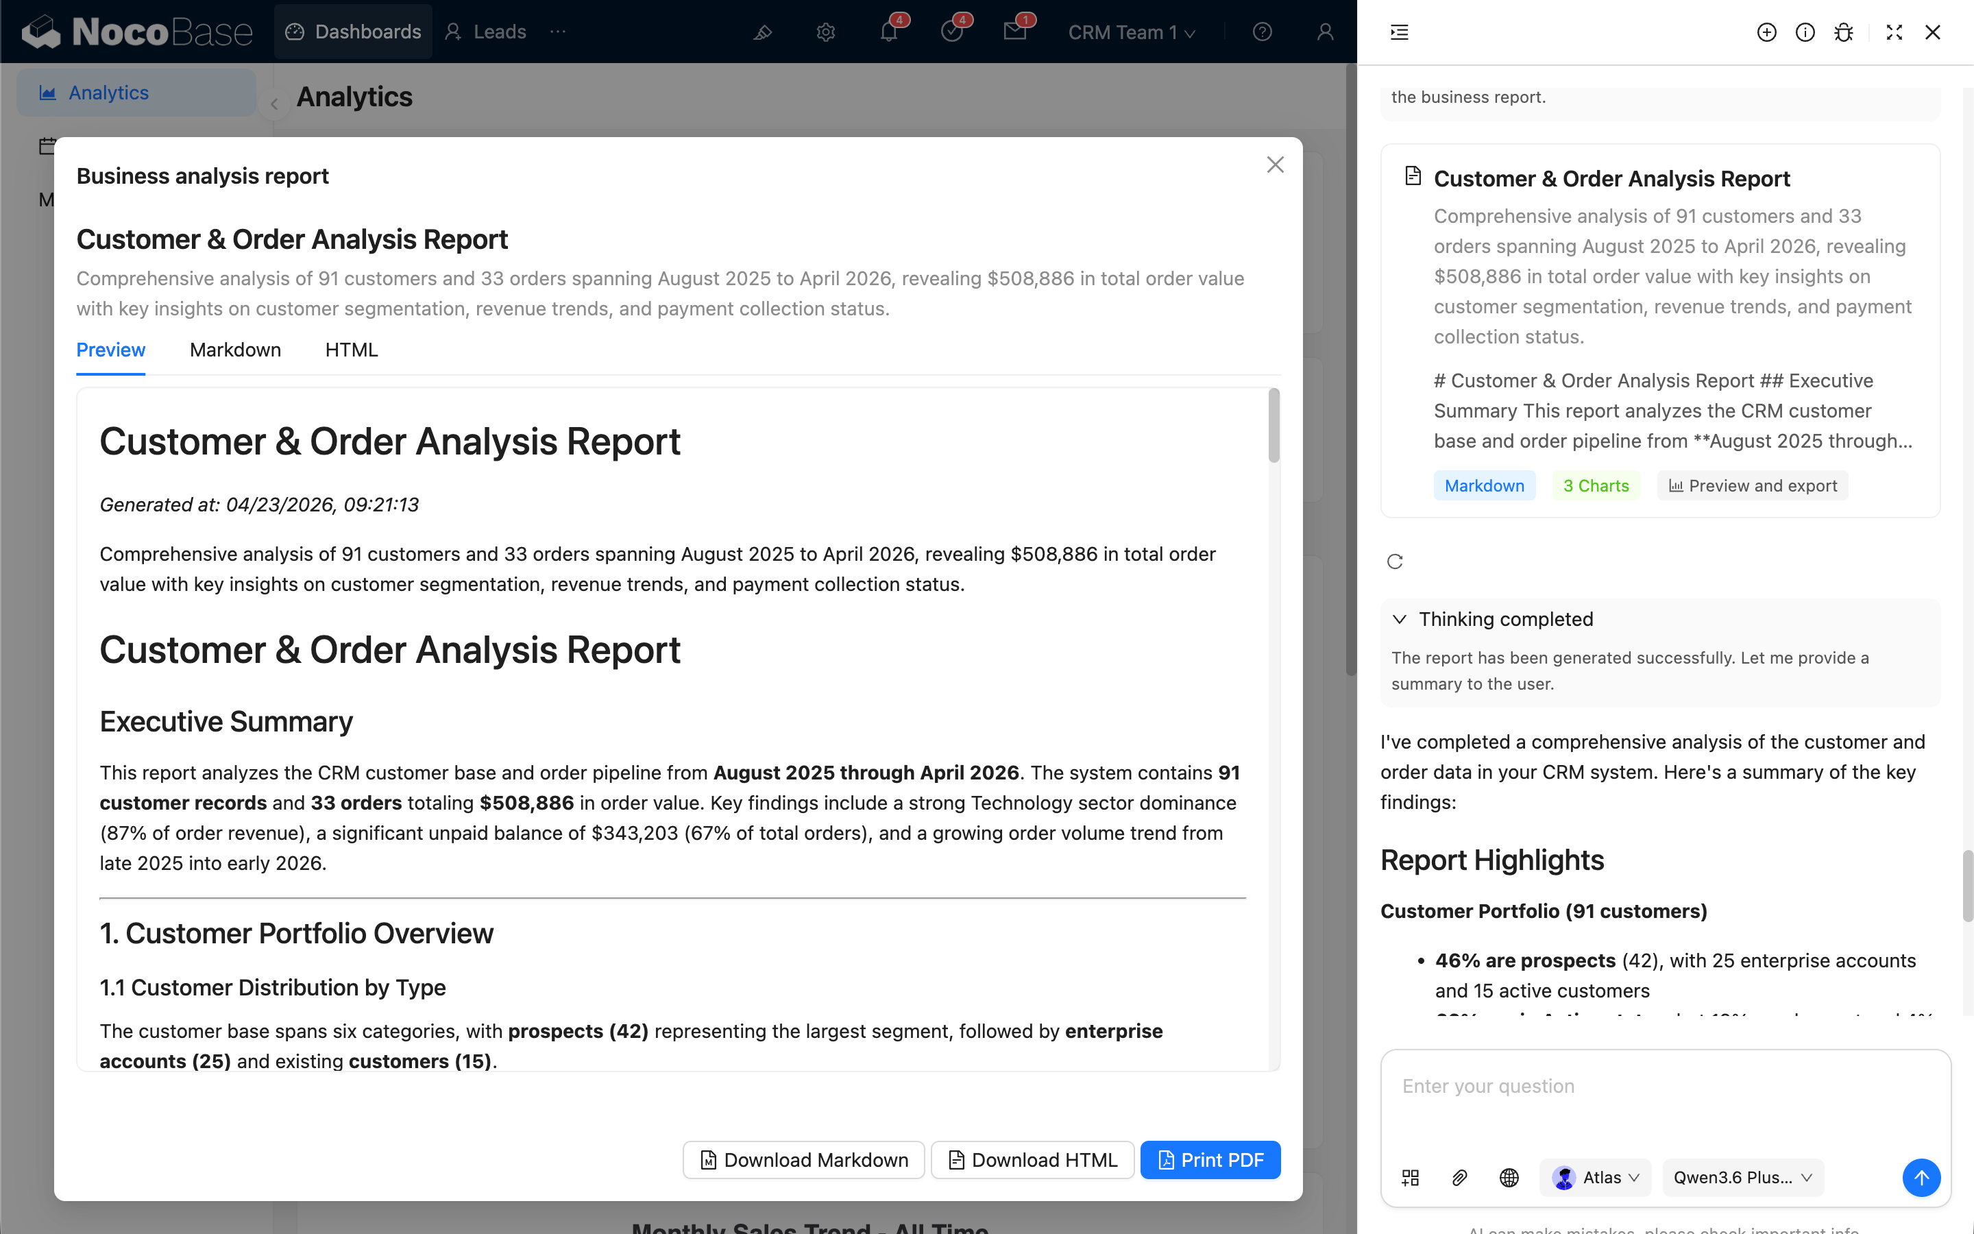Switch to the HTML tab
The image size is (1974, 1234).
351,350
